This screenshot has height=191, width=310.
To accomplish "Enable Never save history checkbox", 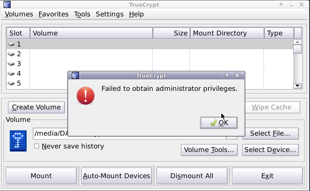I will pos(37,146).
